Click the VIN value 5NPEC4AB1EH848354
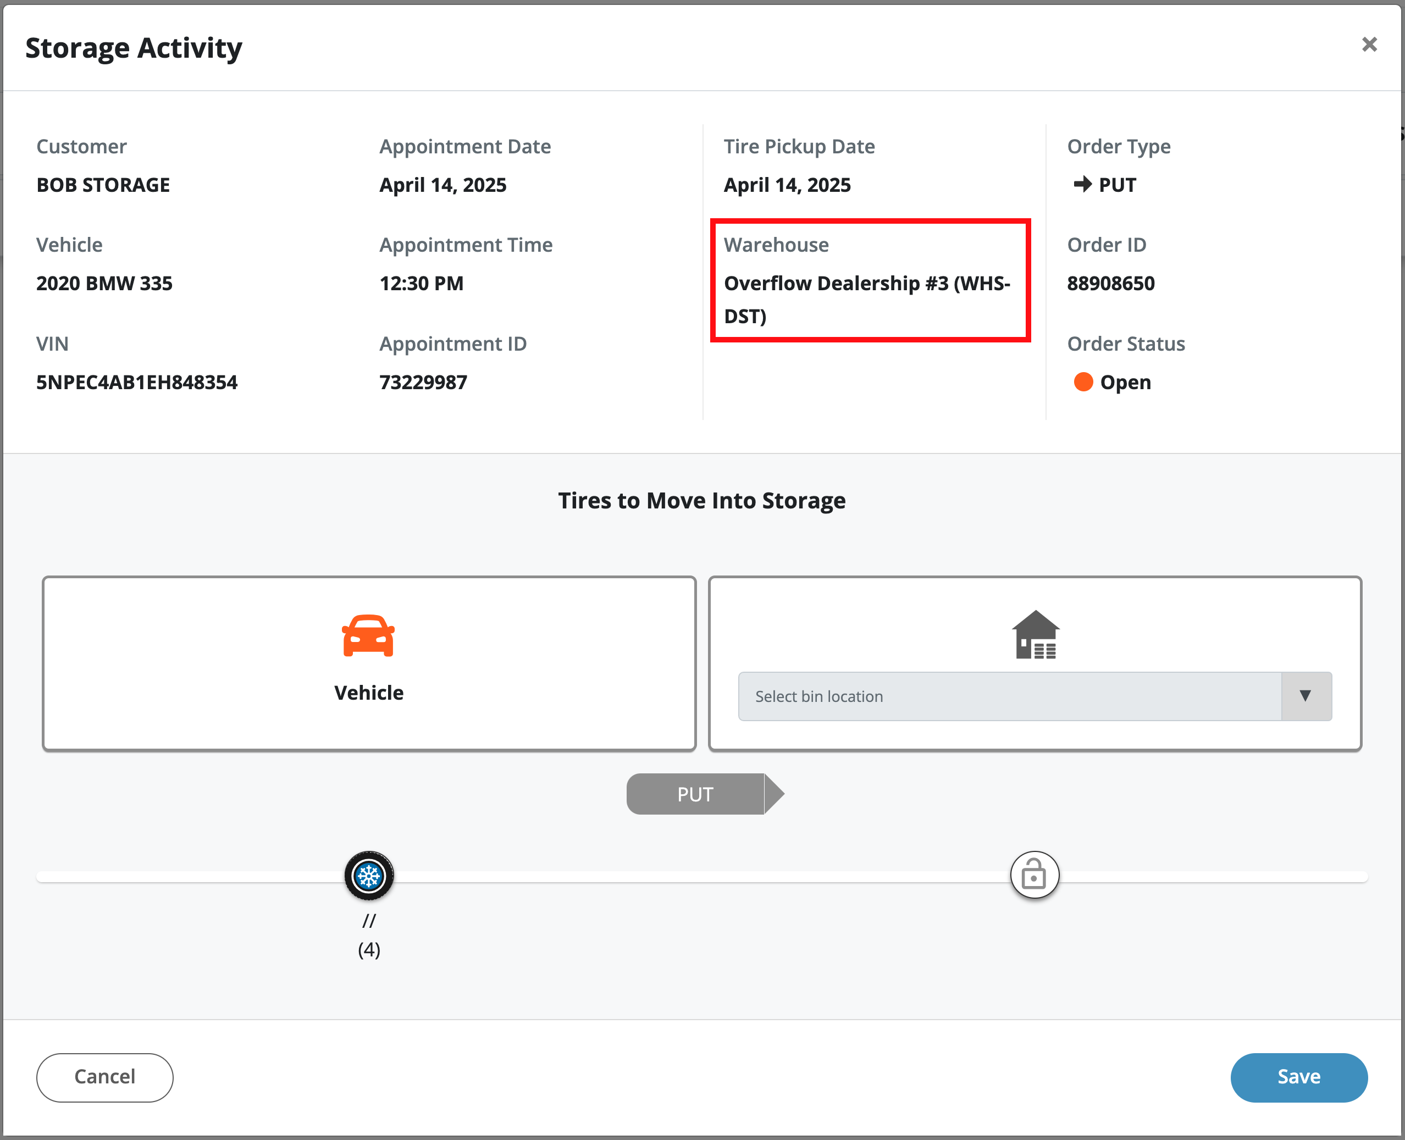Image resolution: width=1405 pixels, height=1140 pixels. point(136,382)
